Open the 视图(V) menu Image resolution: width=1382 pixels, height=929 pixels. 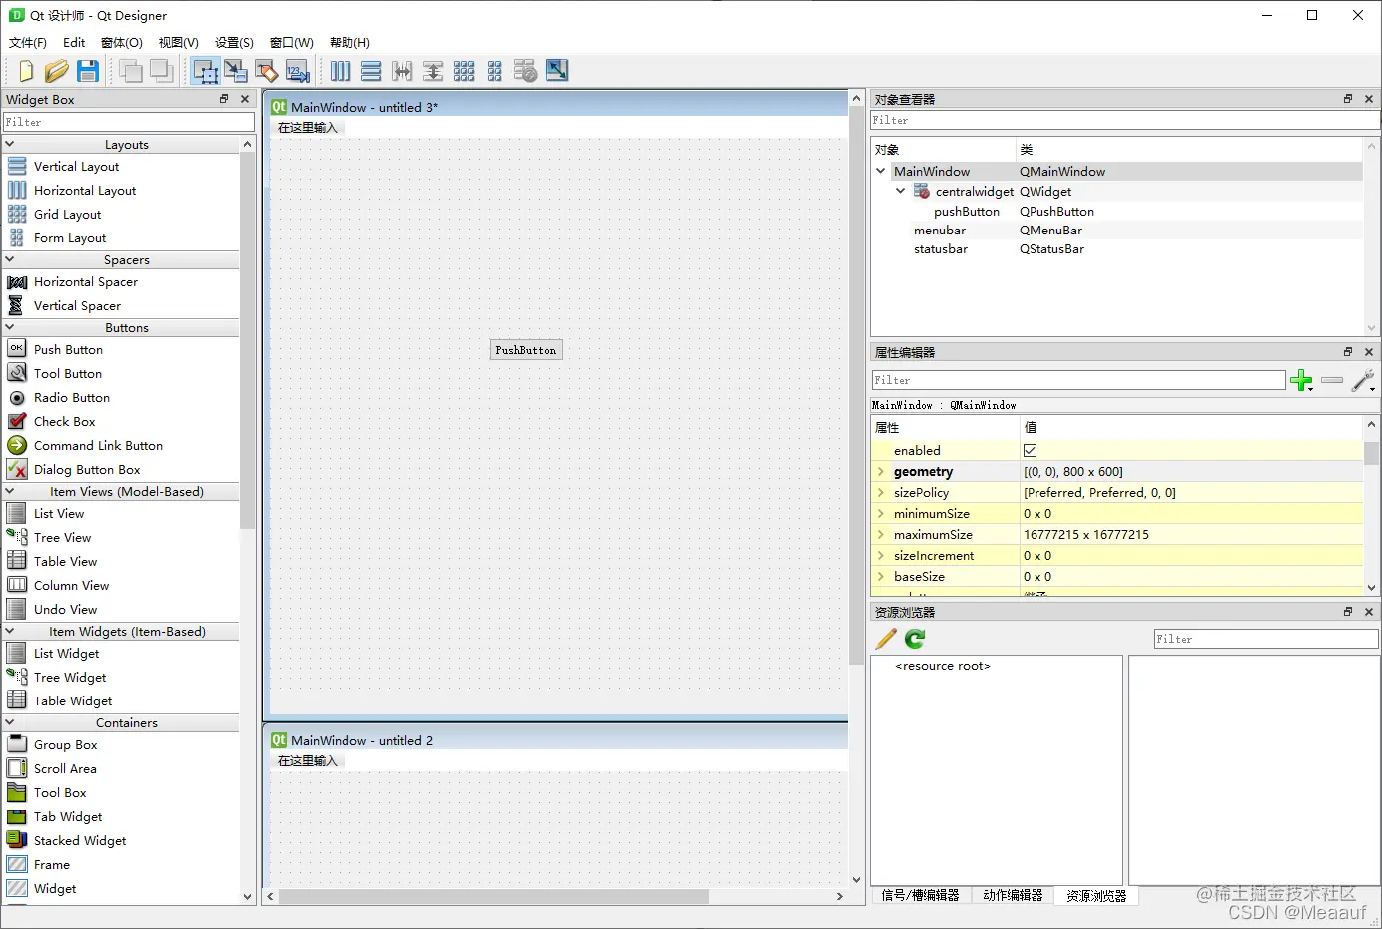coord(179,43)
